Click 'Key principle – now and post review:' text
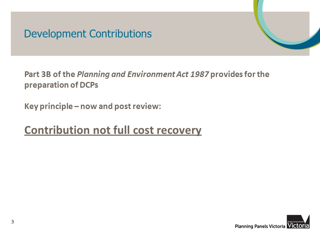 (93, 106)
